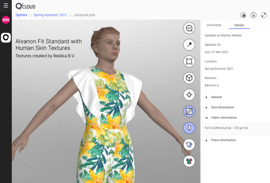Open the colorways shirt icon

click(189, 161)
